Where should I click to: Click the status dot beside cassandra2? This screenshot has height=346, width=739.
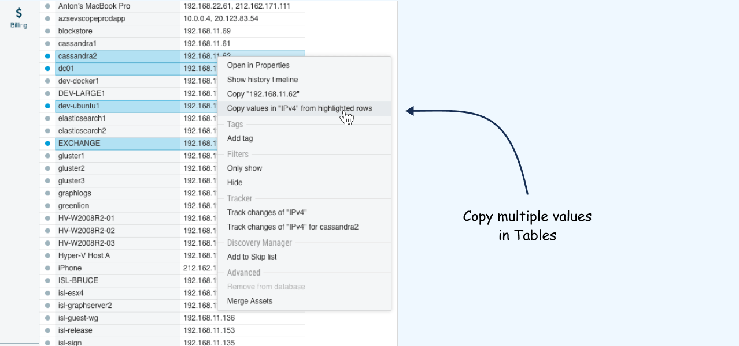[x=47, y=56]
